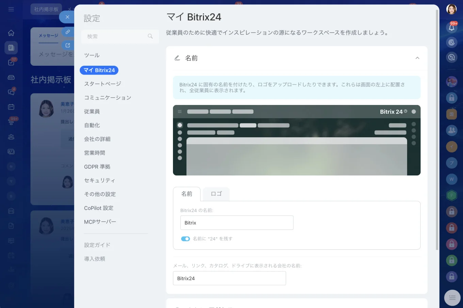This screenshot has width=463, height=308.
Task: Click the 名前 section header title
Action: (191, 58)
